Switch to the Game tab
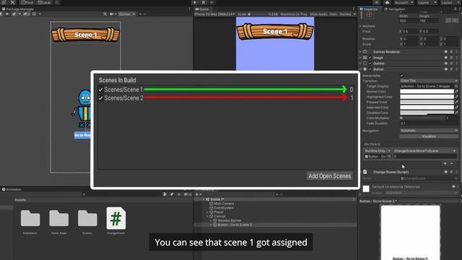This screenshot has height=260, width=462. [202, 9]
